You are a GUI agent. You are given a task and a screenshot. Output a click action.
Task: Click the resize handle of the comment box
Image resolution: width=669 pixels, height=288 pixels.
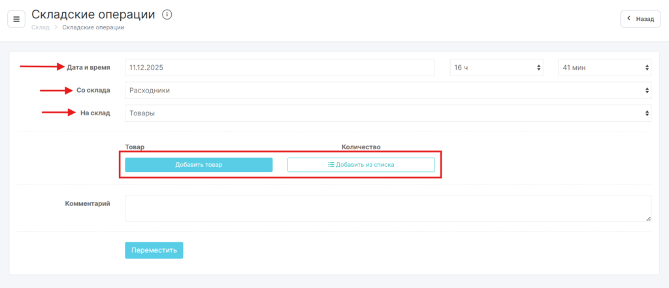pos(648,219)
